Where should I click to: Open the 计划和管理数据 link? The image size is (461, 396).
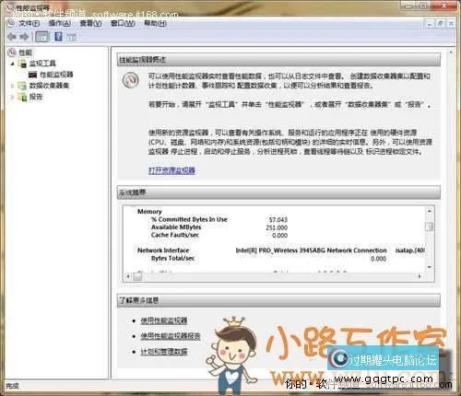pyautogui.click(x=164, y=352)
